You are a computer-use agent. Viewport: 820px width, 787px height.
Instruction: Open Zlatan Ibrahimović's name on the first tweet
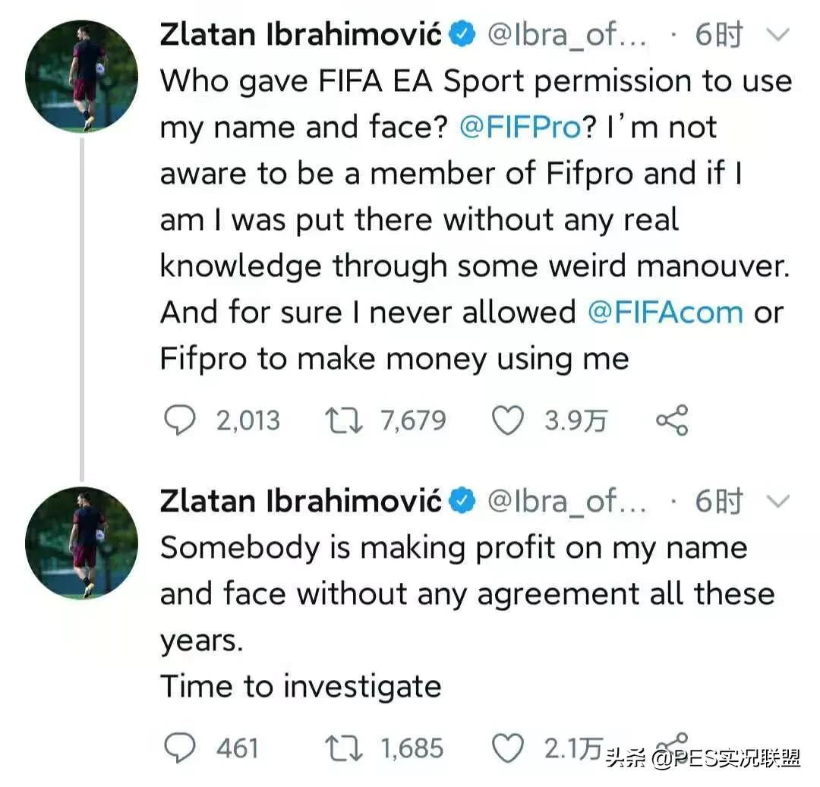coord(301,35)
